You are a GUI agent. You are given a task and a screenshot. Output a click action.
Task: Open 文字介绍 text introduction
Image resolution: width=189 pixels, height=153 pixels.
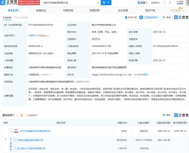tap(131, 18)
